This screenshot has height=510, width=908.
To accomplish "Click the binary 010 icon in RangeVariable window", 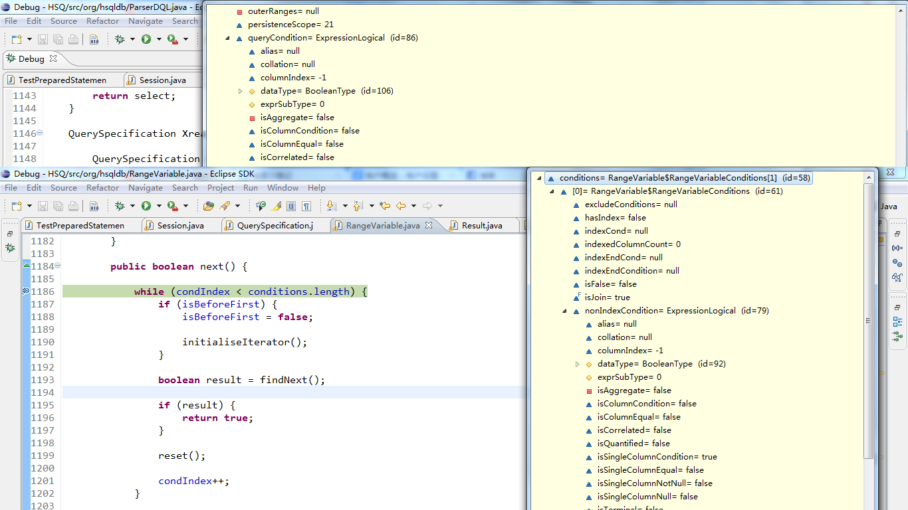I will (94, 206).
